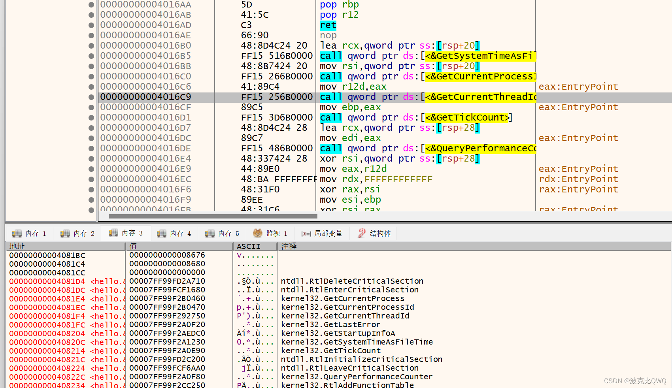
Task: Click the 内存 2 tab memory icon
Action: 65,234
